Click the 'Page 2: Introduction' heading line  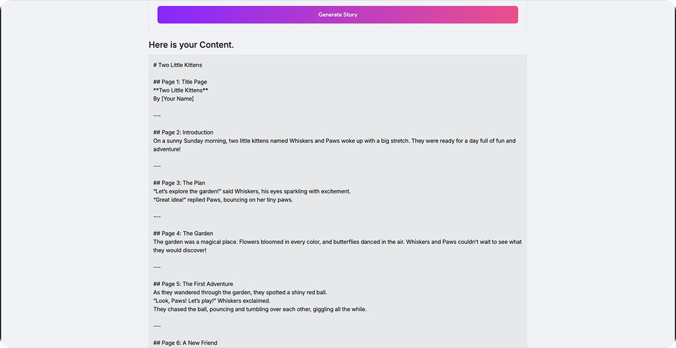pos(183,133)
